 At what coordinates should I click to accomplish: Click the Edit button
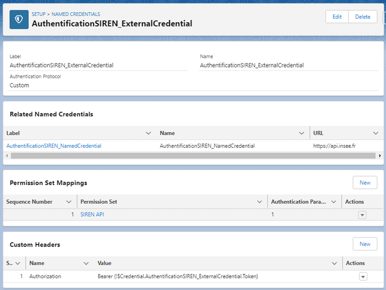tap(337, 17)
